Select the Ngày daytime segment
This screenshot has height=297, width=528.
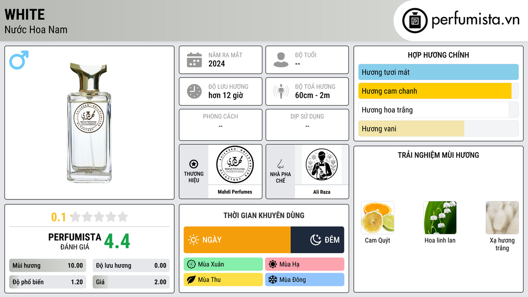[237, 240]
